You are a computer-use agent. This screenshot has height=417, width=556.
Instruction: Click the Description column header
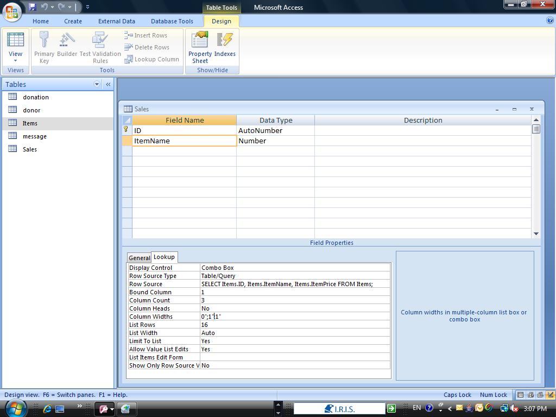point(423,120)
